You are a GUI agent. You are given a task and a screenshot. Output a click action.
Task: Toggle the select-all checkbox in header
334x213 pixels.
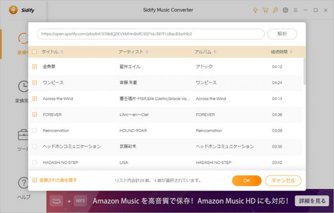(34, 52)
